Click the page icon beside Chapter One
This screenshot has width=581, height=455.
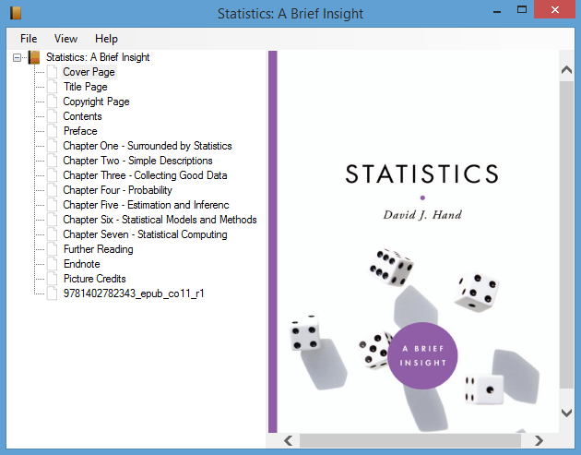coord(52,146)
